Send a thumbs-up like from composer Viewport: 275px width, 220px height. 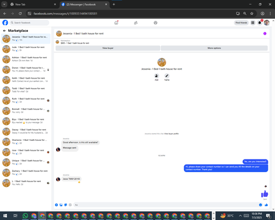[x=266, y=205]
